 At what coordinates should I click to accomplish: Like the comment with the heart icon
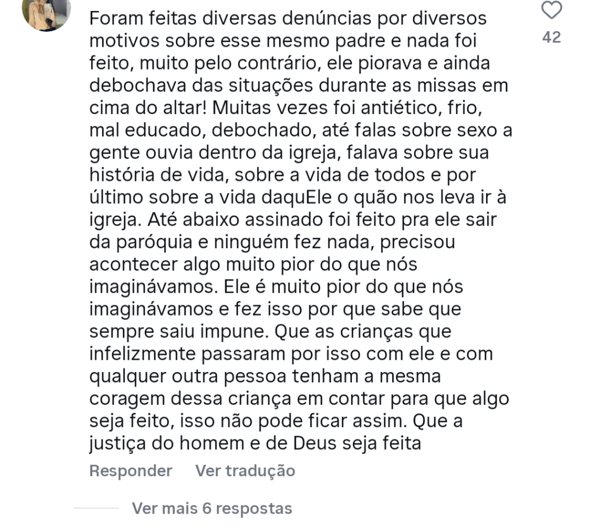click(x=552, y=10)
